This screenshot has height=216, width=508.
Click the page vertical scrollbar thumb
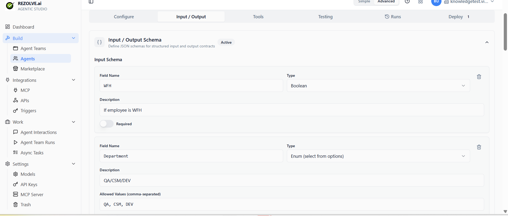pos(505,32)
